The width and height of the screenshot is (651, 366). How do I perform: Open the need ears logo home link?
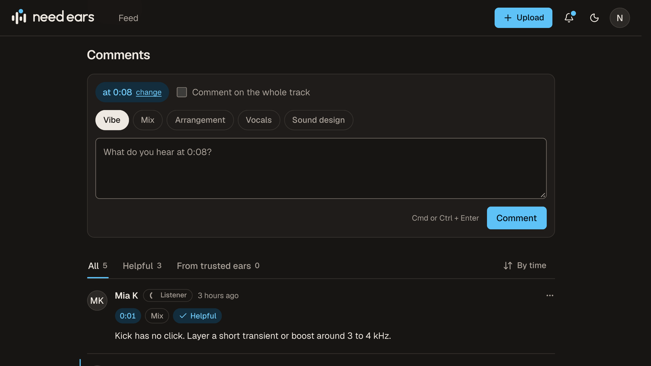[x=53, y=17]
